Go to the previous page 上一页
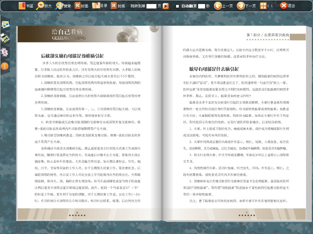 pos(223,6)
